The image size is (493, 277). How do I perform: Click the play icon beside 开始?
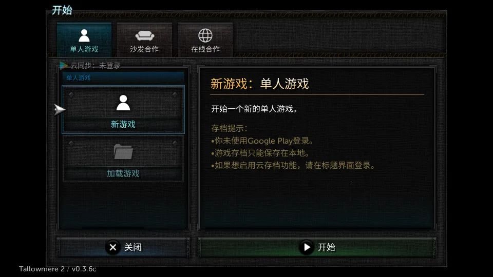coord(306,247)
